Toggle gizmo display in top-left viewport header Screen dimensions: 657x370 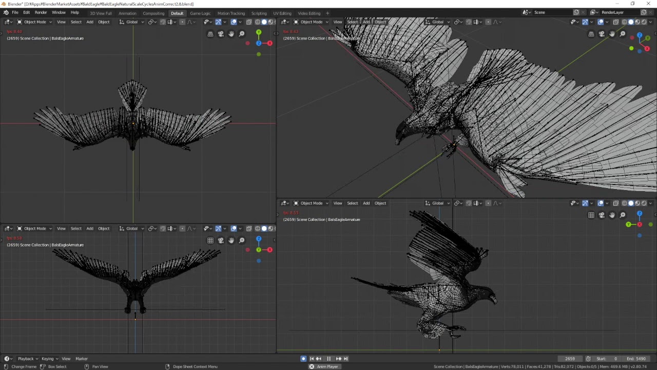[218, 22]
